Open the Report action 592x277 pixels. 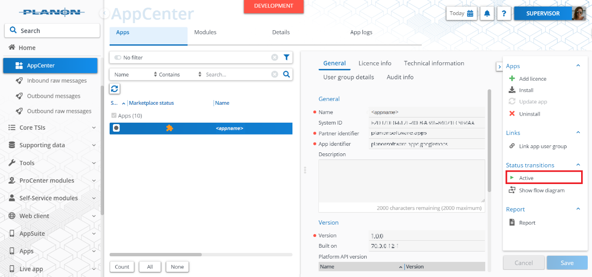[522, 223]
